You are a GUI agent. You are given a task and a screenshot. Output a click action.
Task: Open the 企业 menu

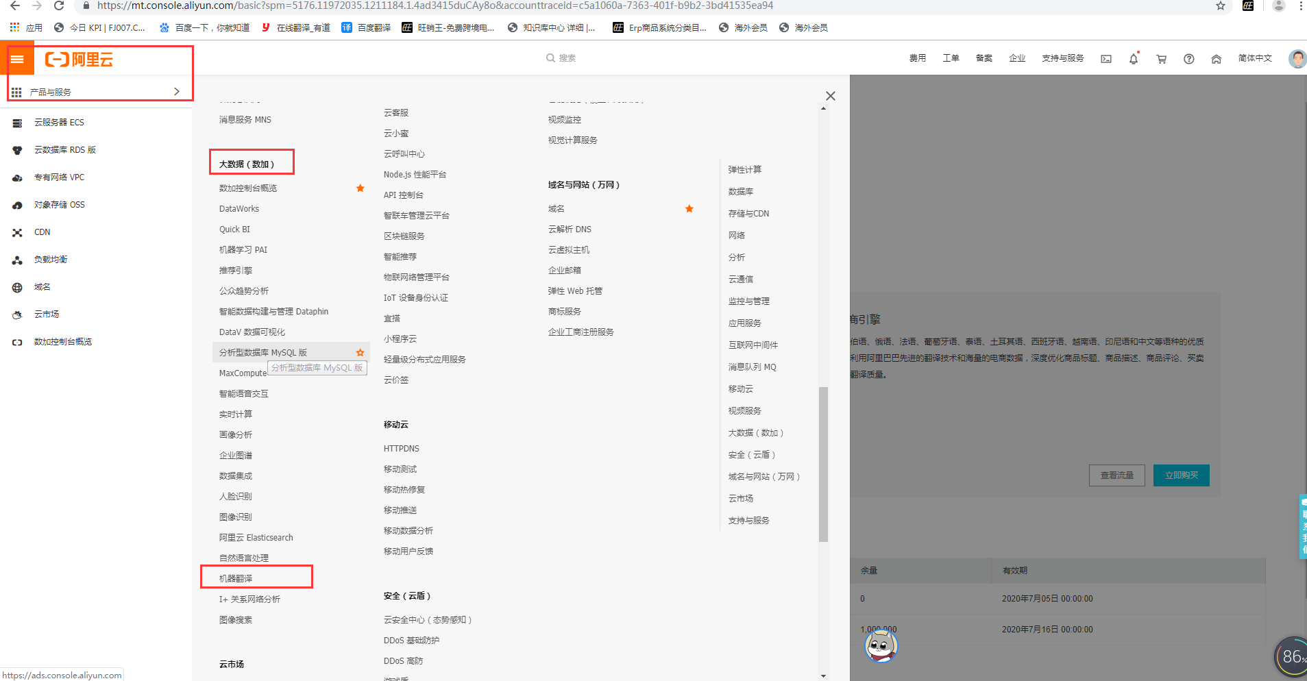(1017, 58)
